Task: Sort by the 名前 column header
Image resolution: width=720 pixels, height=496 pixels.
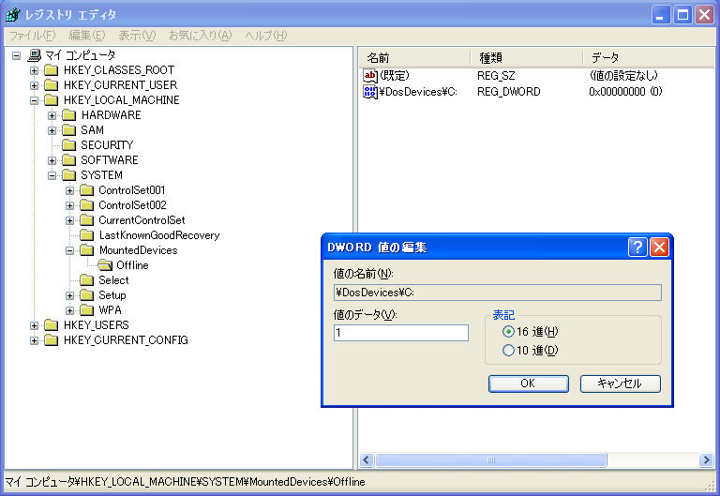Action: pyautogui.click(x=414, y=58)
